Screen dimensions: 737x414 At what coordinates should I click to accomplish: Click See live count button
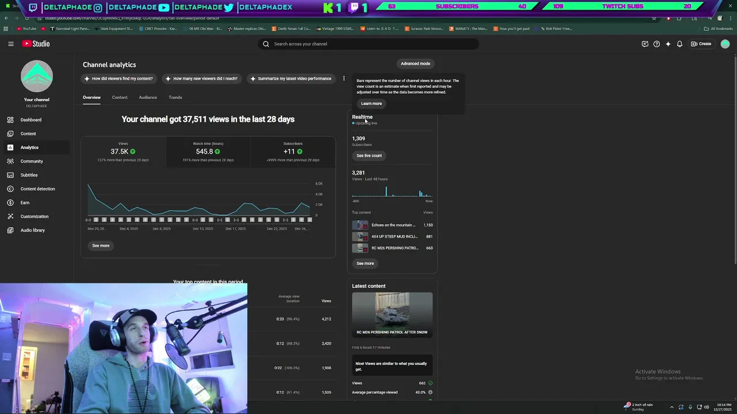(369, 155)
